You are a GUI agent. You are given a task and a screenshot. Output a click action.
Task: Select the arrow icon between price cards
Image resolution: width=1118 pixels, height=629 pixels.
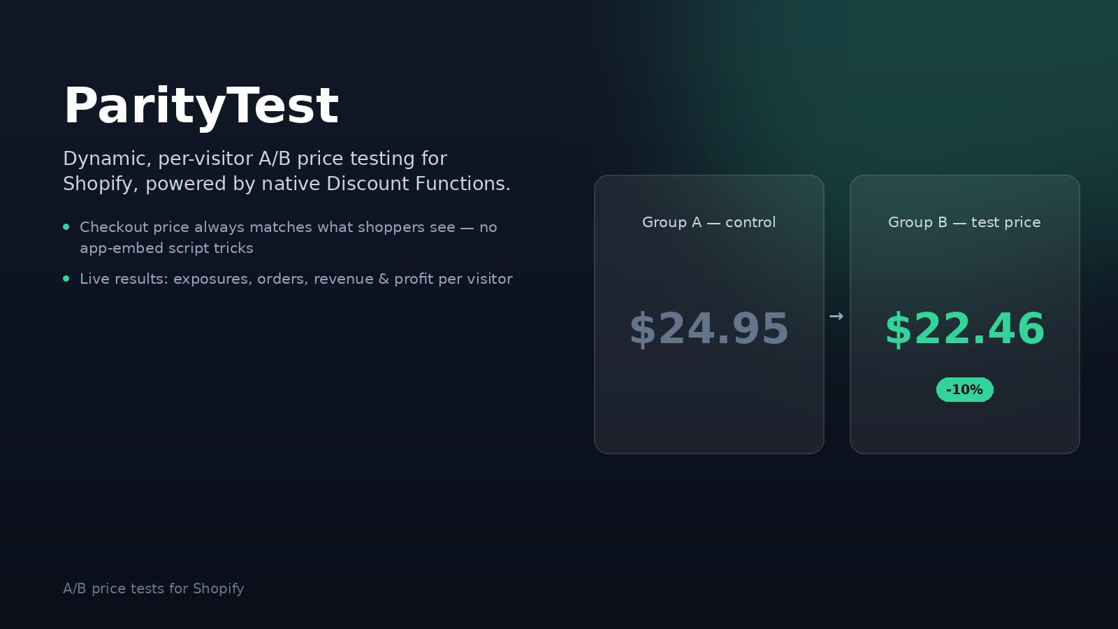click(x=836, y=317)
